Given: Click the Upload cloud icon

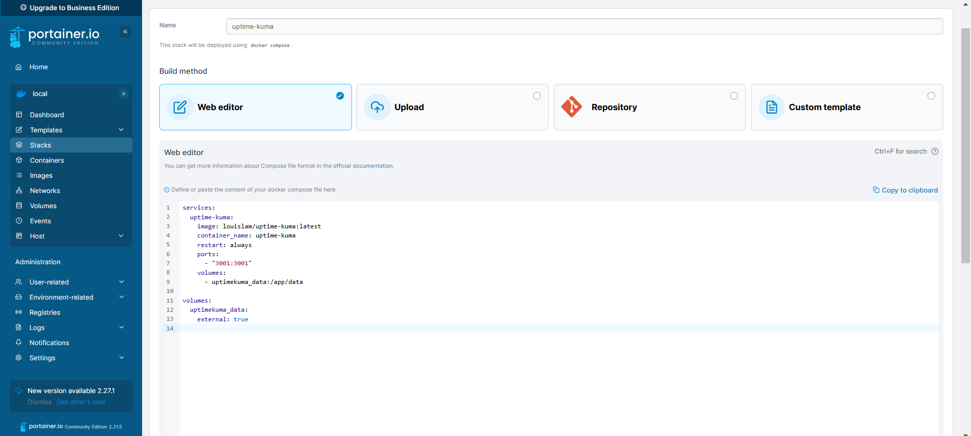Looking at the screenshot, I should 377,107.
